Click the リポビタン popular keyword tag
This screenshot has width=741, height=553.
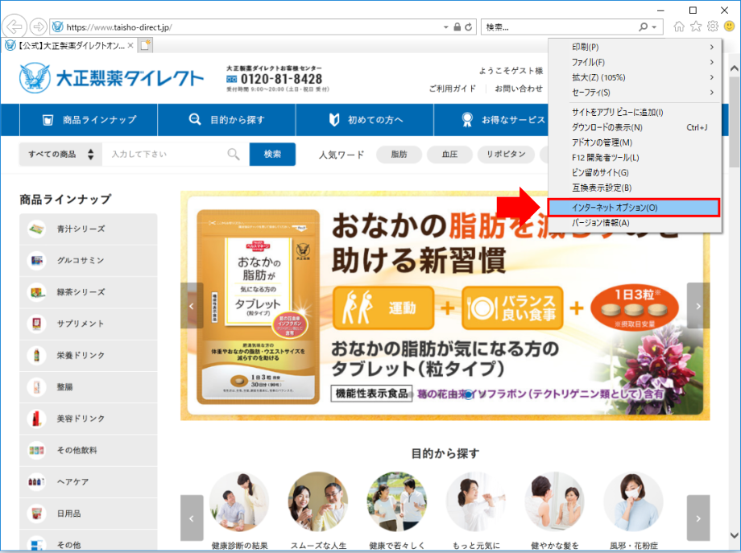coord(506,155)
